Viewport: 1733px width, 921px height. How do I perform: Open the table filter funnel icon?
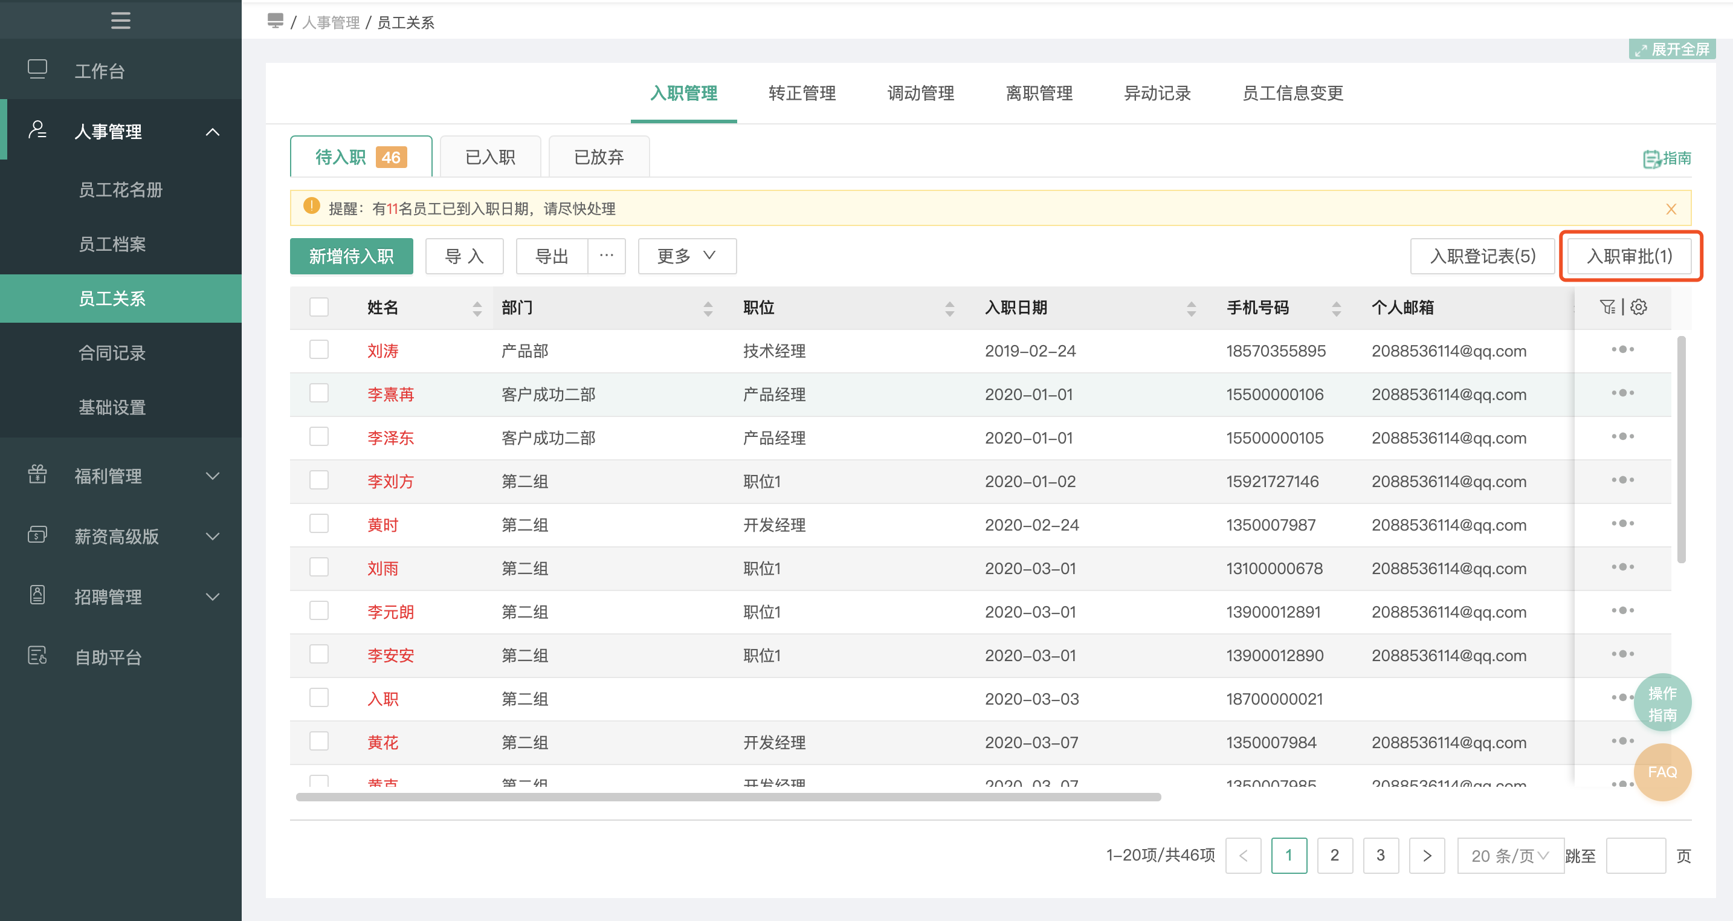point(1608,308)
